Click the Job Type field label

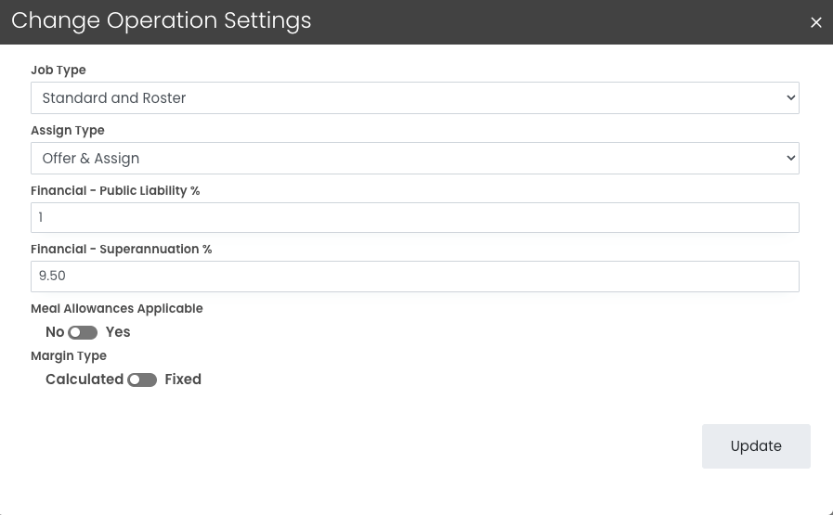tap(58, 71)
